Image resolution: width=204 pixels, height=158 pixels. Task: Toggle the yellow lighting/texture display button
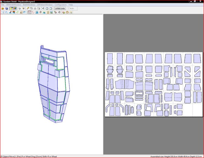coord(11,8)
